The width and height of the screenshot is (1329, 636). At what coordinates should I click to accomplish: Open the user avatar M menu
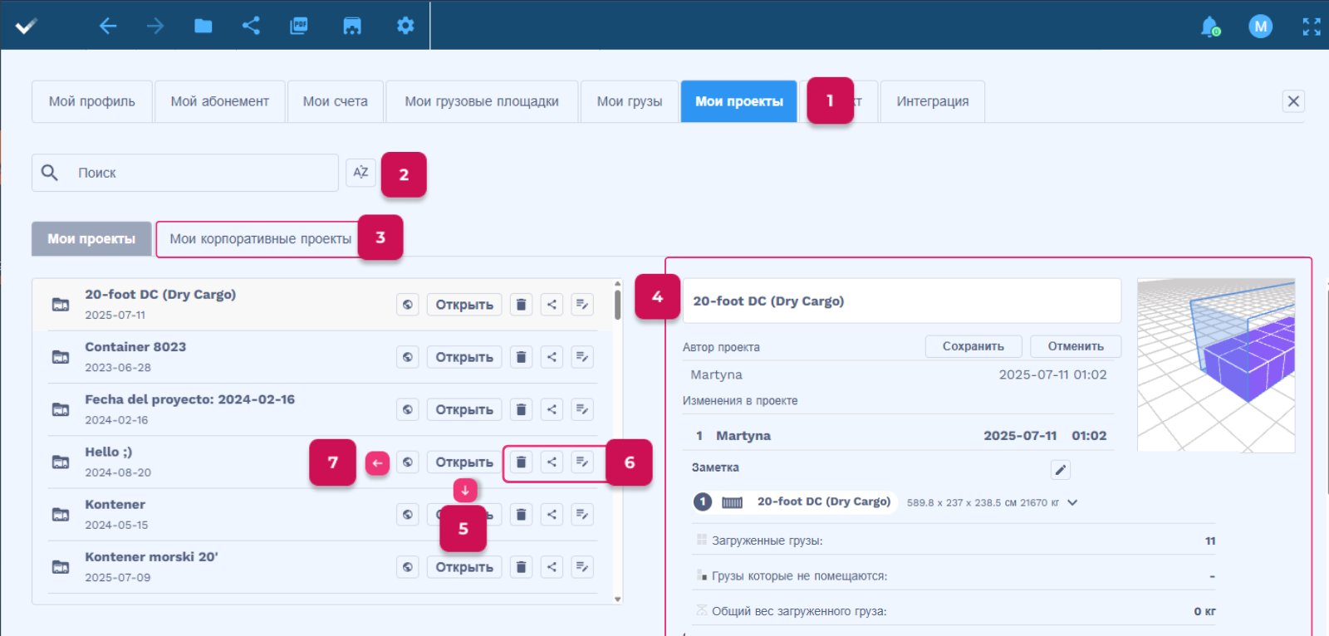(x=1260, y=27)
